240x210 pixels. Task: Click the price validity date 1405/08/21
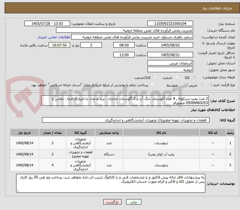[170, 55]
